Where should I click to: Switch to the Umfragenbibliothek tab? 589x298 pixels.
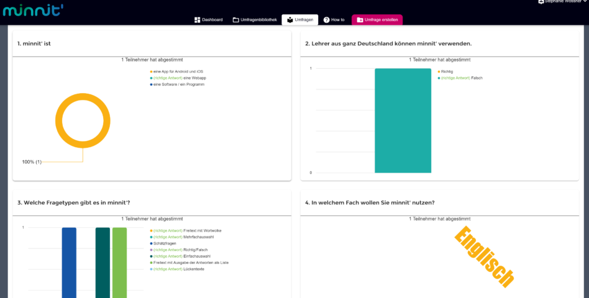(258, 20)
